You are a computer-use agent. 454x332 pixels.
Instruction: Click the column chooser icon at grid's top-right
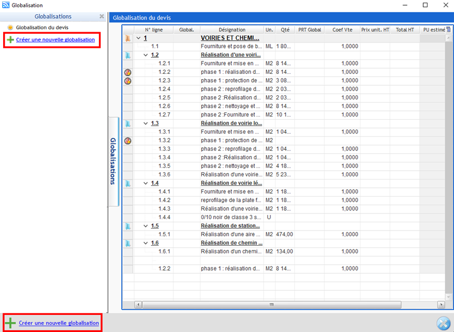449,30
